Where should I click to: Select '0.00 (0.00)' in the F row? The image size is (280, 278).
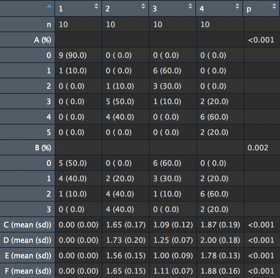coord(78,271)
